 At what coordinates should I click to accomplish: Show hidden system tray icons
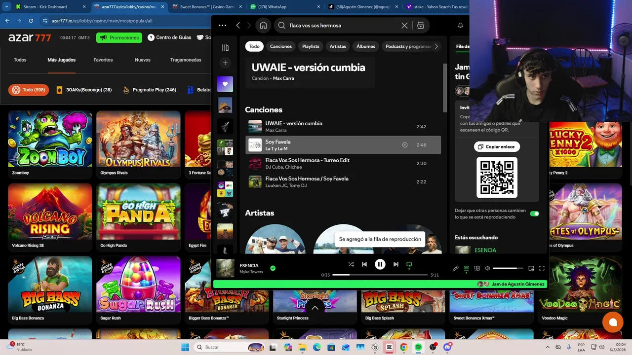(548, 347)
